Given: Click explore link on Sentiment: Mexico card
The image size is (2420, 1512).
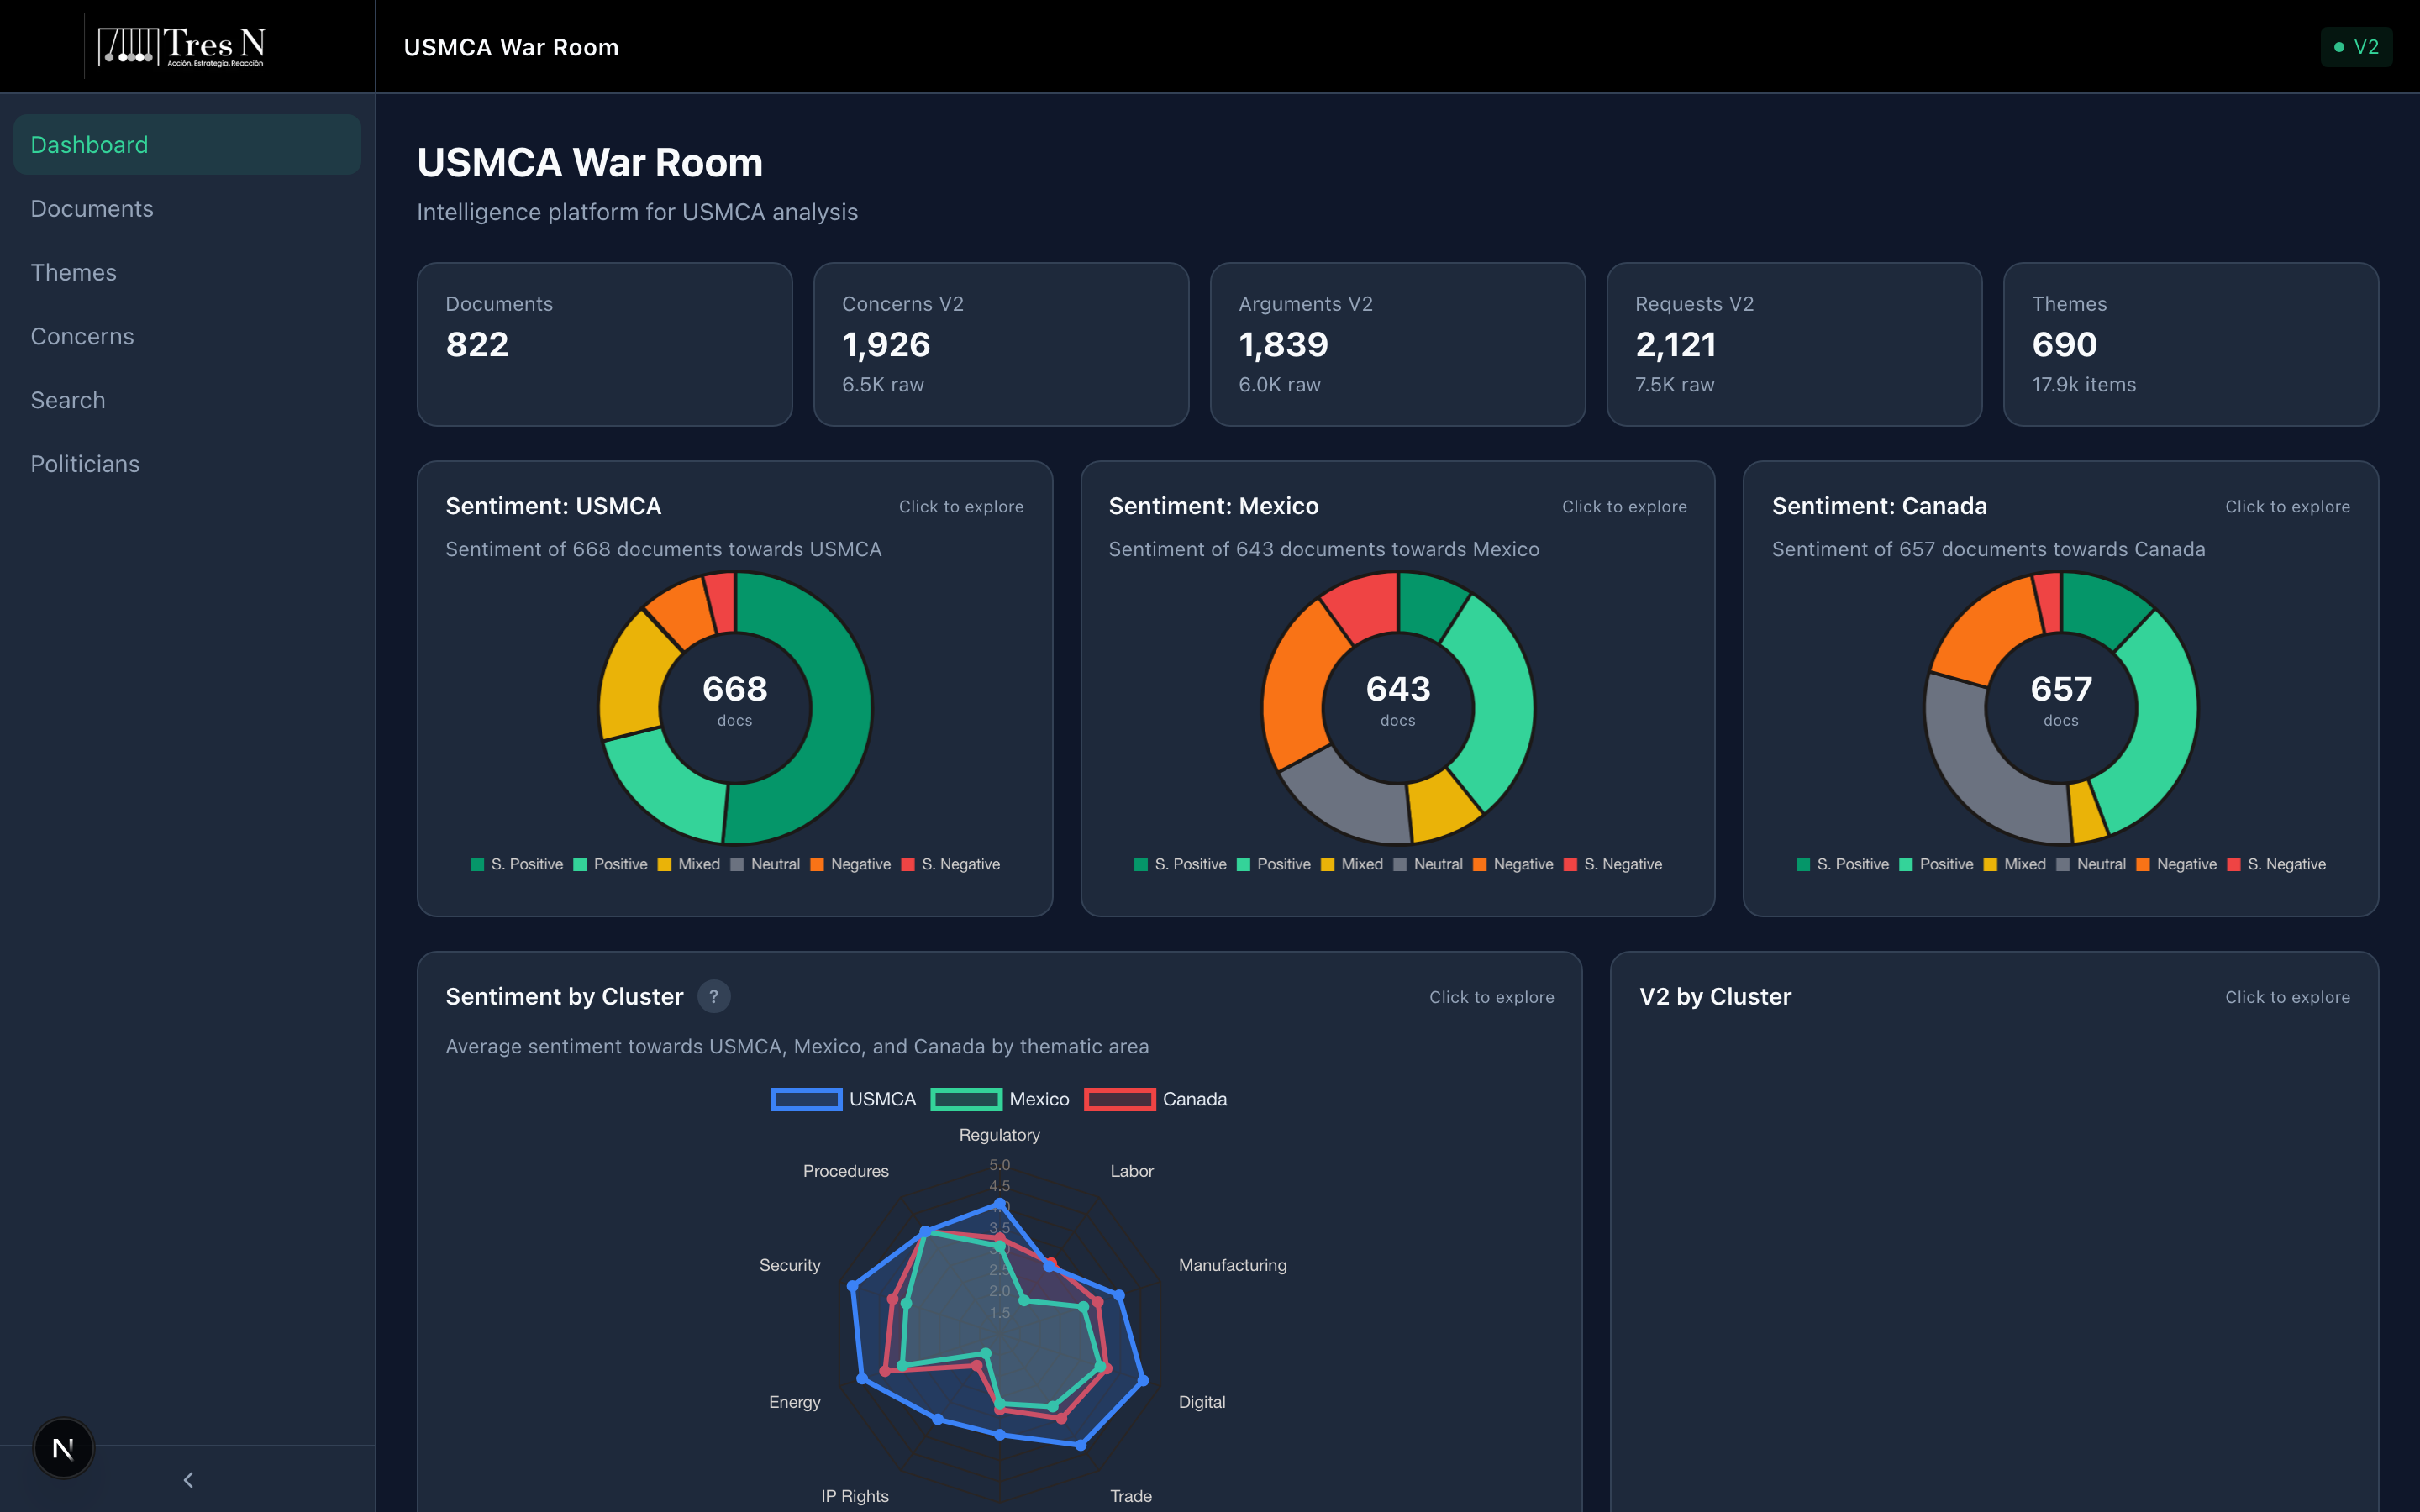Looking at the screenshot, I should click(x=1624, y=507).
